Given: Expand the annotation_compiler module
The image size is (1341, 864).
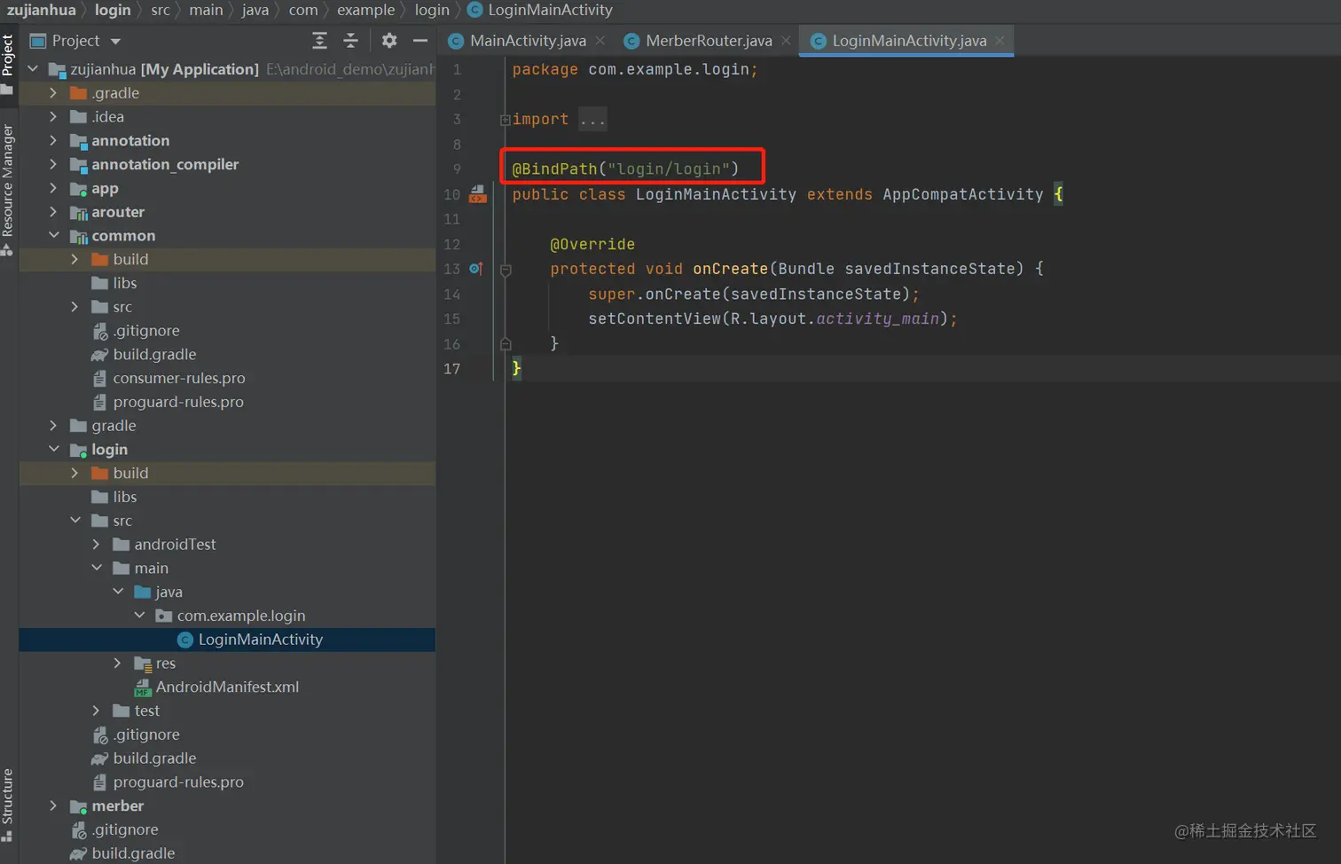Looking at the screenshot, I should pyautogui.click(x=53, y=164).
